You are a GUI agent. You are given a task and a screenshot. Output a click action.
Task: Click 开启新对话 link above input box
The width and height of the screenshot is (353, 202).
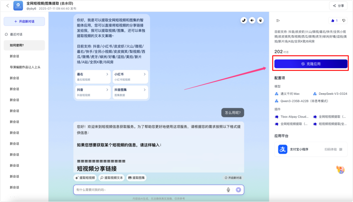233,178
